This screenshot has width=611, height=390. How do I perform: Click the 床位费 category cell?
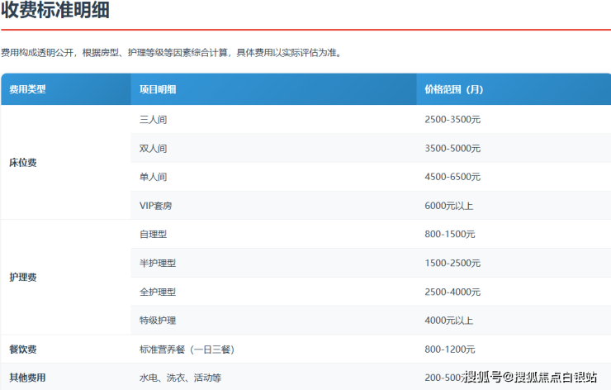pyautogui.click(x=22, y=163)
